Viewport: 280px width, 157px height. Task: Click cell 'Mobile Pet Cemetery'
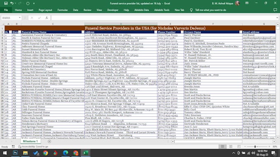coord(53,69)
